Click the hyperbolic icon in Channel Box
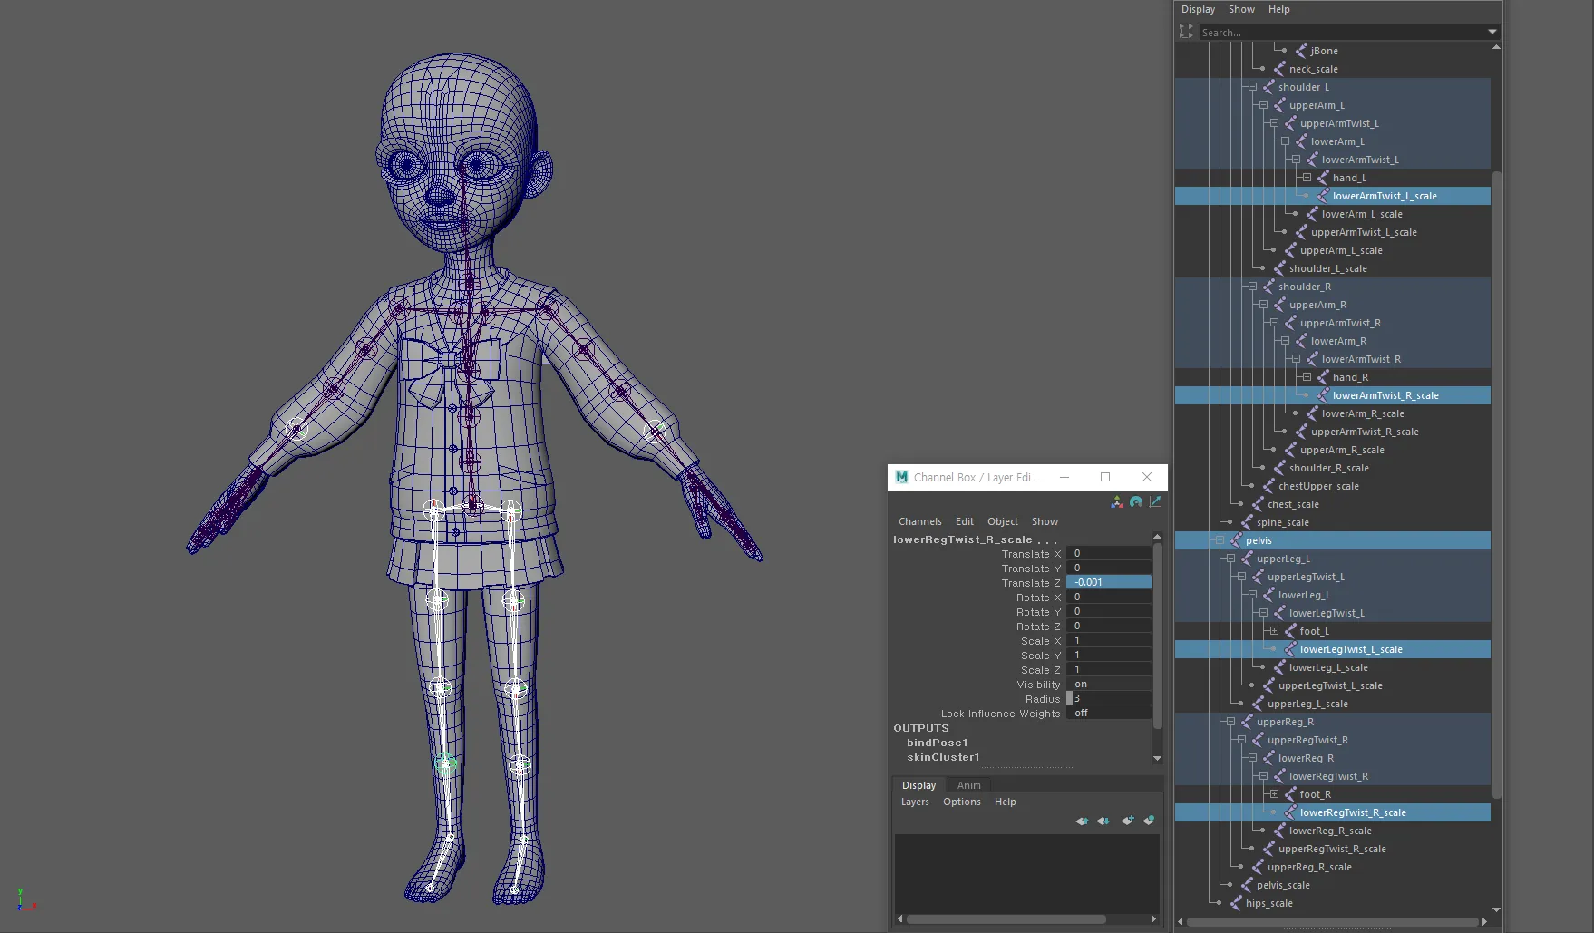 point(1155,502)
